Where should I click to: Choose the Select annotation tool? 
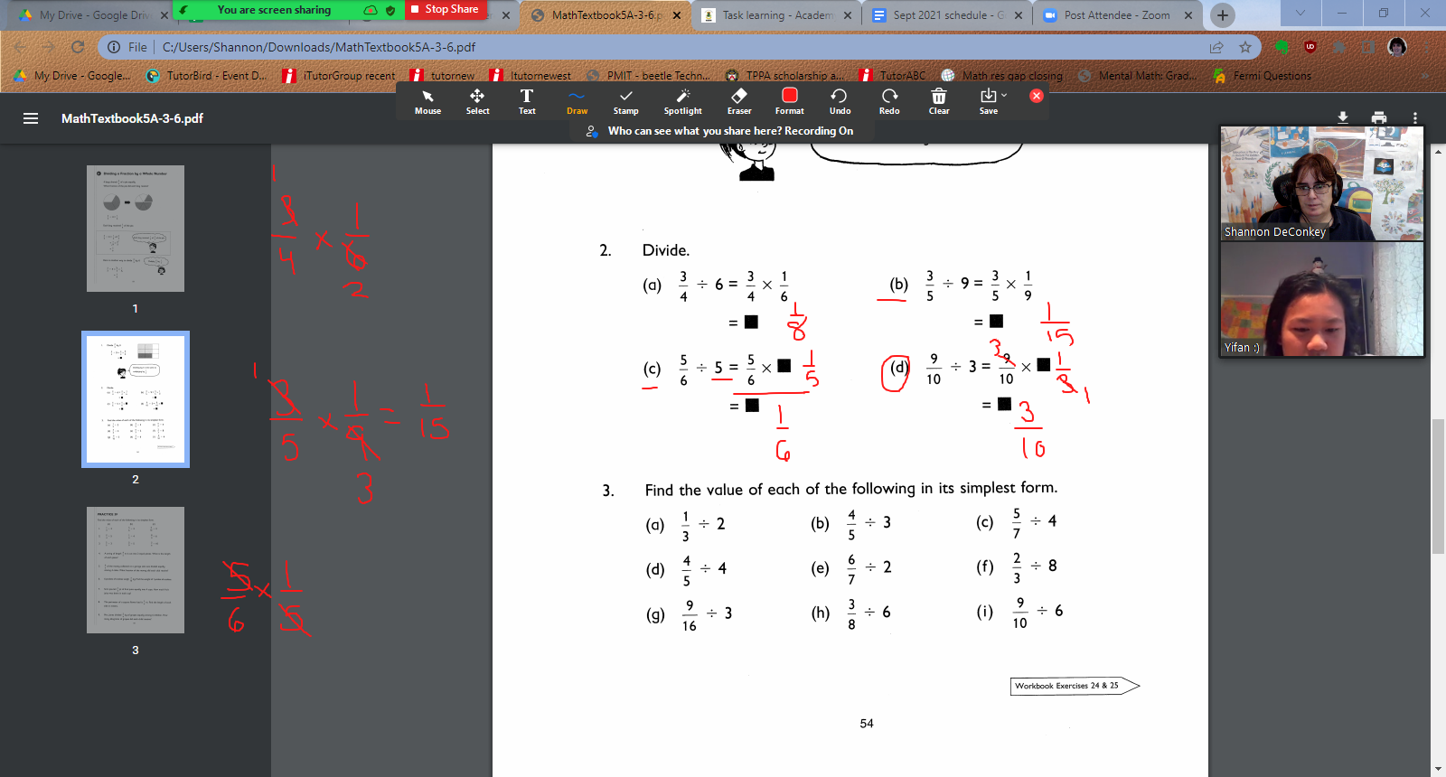click(477, 101)
